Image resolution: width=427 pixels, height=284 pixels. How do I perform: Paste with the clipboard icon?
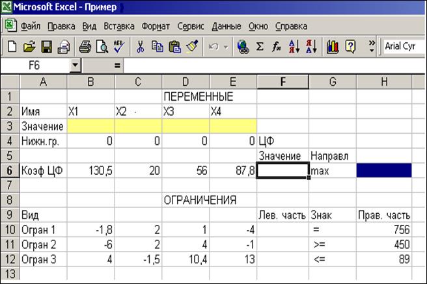[175, 47]
